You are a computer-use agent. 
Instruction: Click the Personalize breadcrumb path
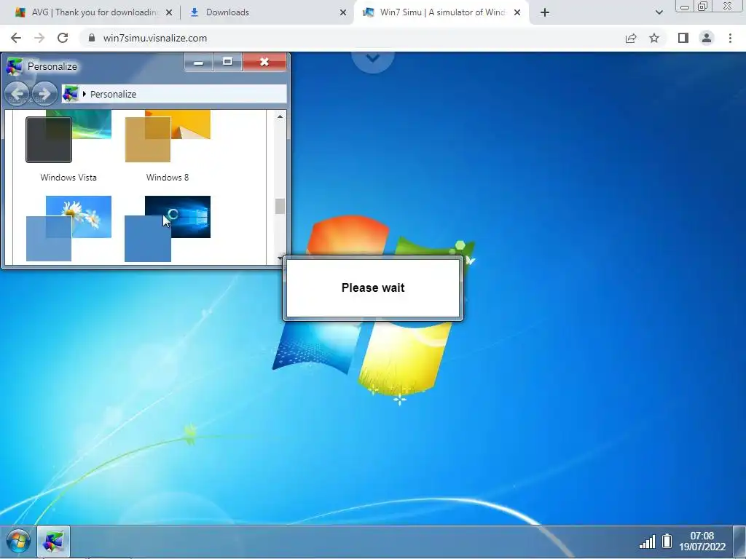[113, 94]
